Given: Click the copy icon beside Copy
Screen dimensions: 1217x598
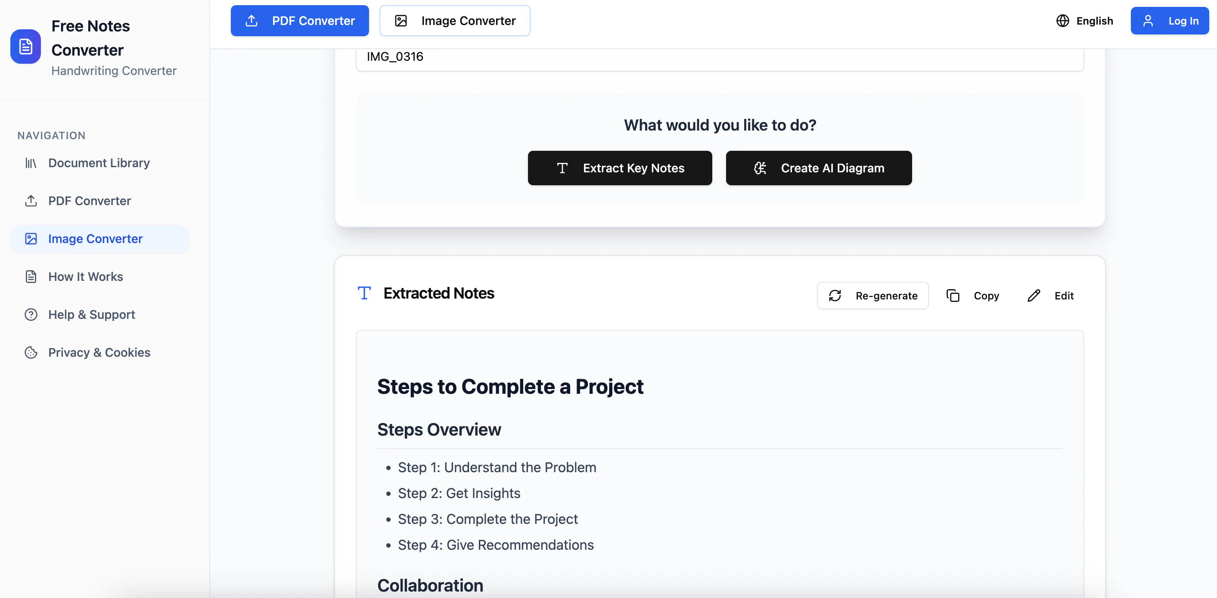Looking at the screenshot, I should point(953,296).
